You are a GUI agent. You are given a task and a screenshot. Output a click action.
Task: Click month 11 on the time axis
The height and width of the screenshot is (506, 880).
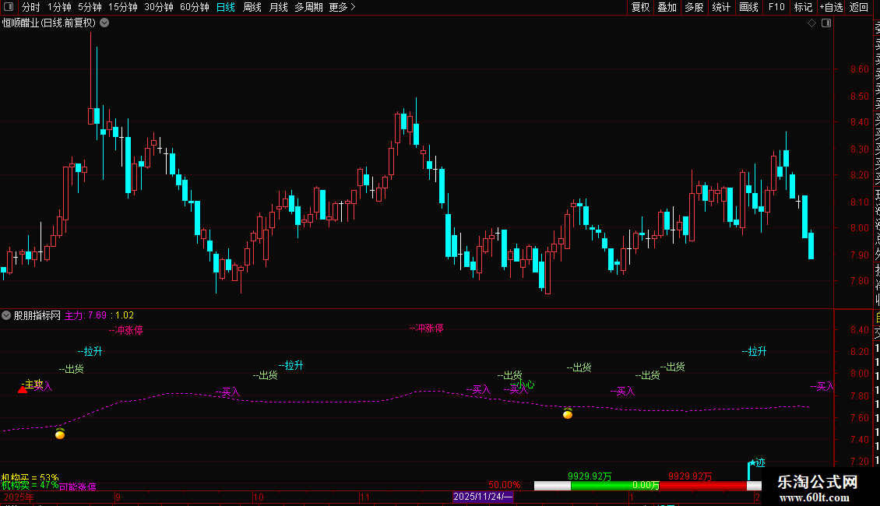click(x=364, y=497)
